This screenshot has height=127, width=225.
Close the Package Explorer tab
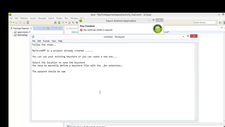(x=31, y=28)
